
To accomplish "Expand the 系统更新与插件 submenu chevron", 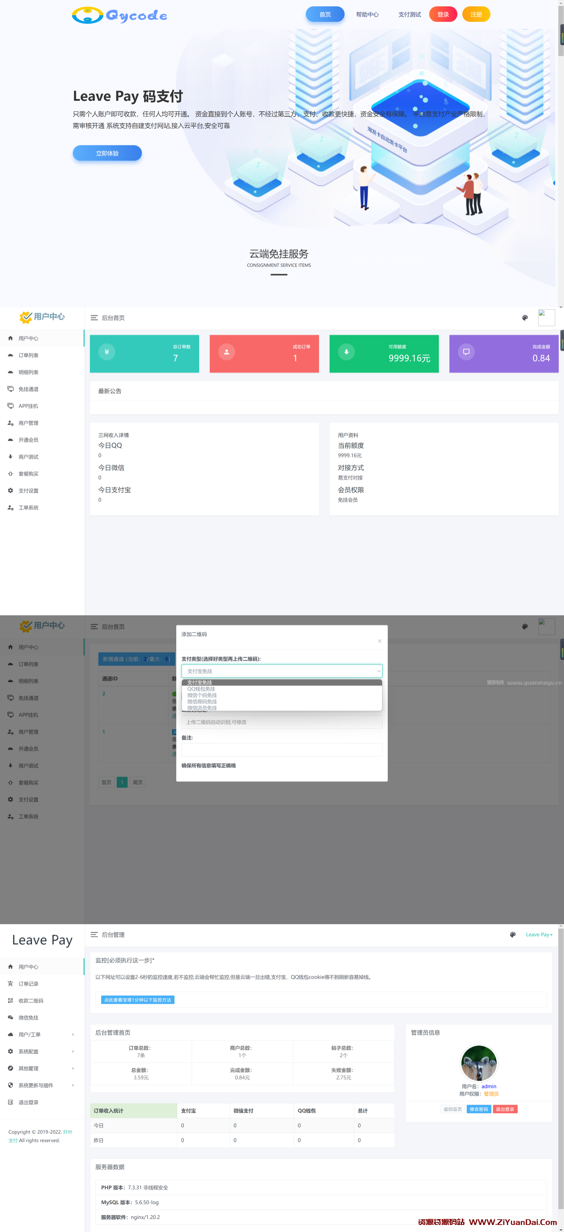I will pos(73,1085).
